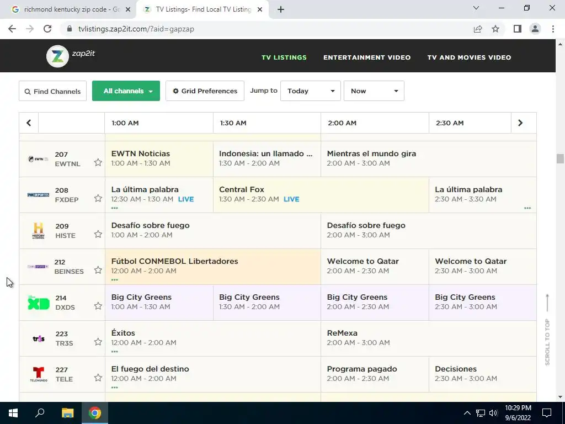565x424 pixels.
Task: Favorite channel 227 TELE with star
Action: tap(98, 378)
